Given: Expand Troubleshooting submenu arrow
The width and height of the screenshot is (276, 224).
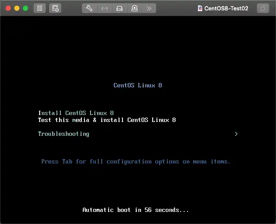Looking at the screenshot, I should tap(236, 134).
